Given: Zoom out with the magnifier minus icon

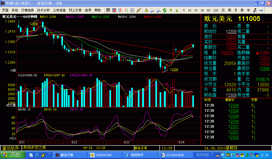Looking at the screenshot, I should coord(158,10).
